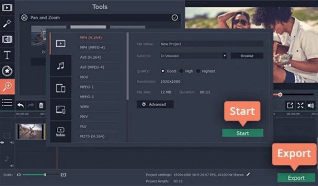Click the speaker volume icon
This screenshot has width=318, height=186.
pos(311,105)
